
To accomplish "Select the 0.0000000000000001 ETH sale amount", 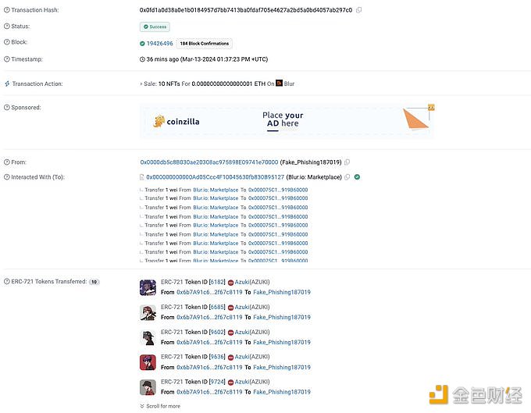I will tap(229, 84).
